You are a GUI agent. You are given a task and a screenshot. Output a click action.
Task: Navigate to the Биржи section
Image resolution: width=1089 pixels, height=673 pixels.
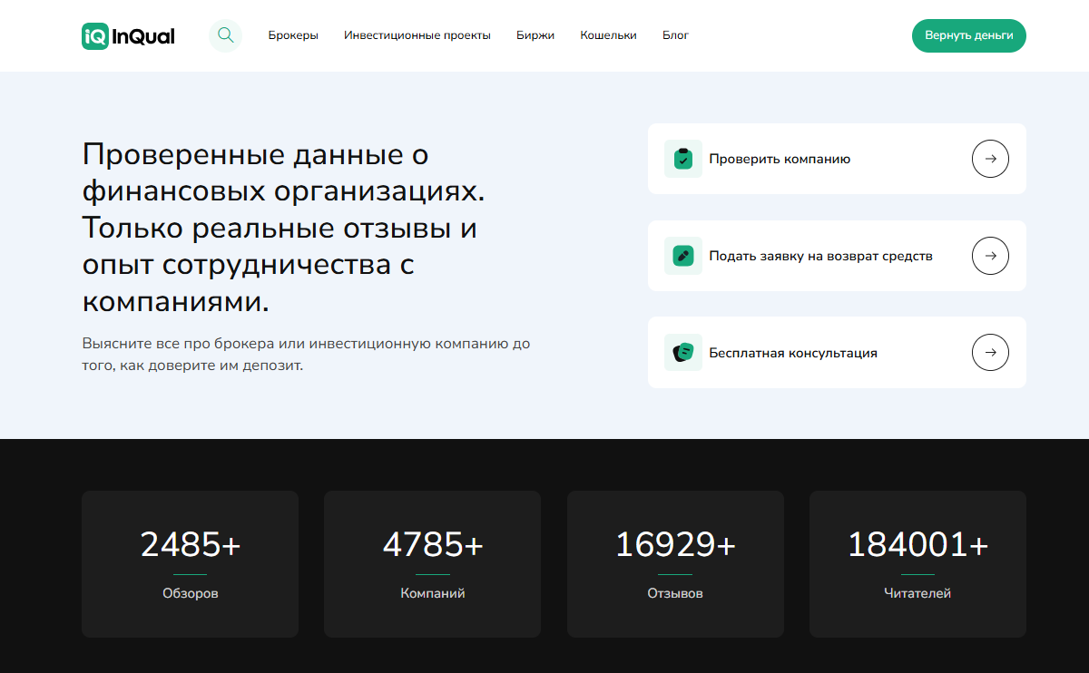pyautogui.click(x=535, y=35)
